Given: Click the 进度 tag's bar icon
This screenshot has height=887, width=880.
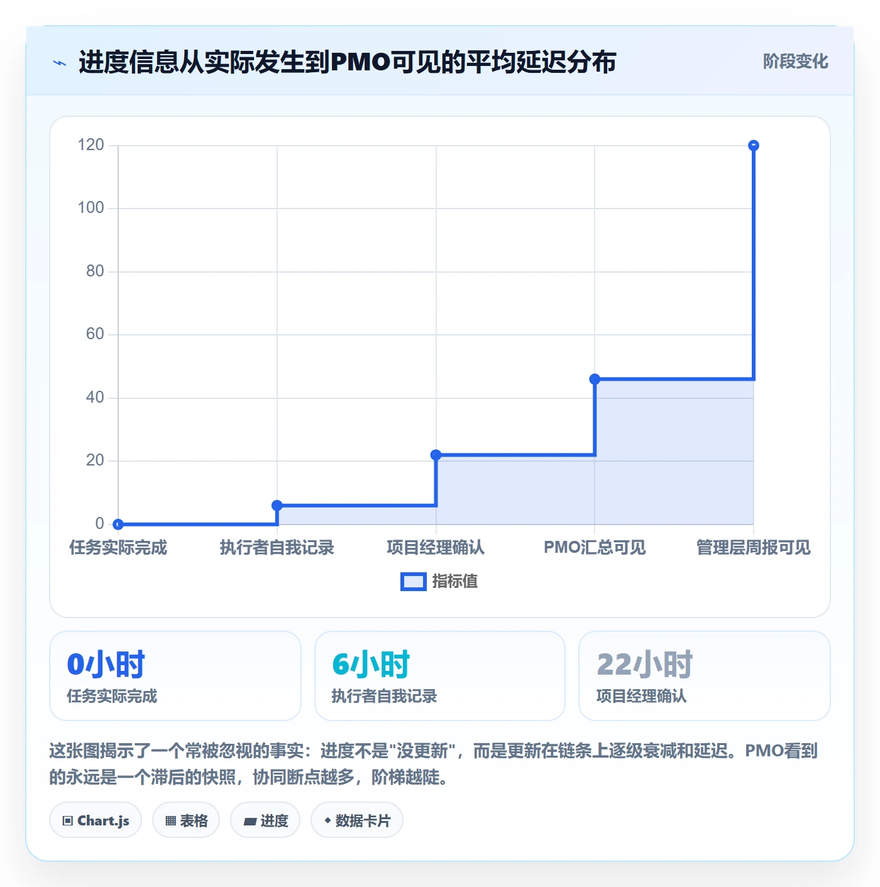Looking at the screenshot, I should 250,822.
